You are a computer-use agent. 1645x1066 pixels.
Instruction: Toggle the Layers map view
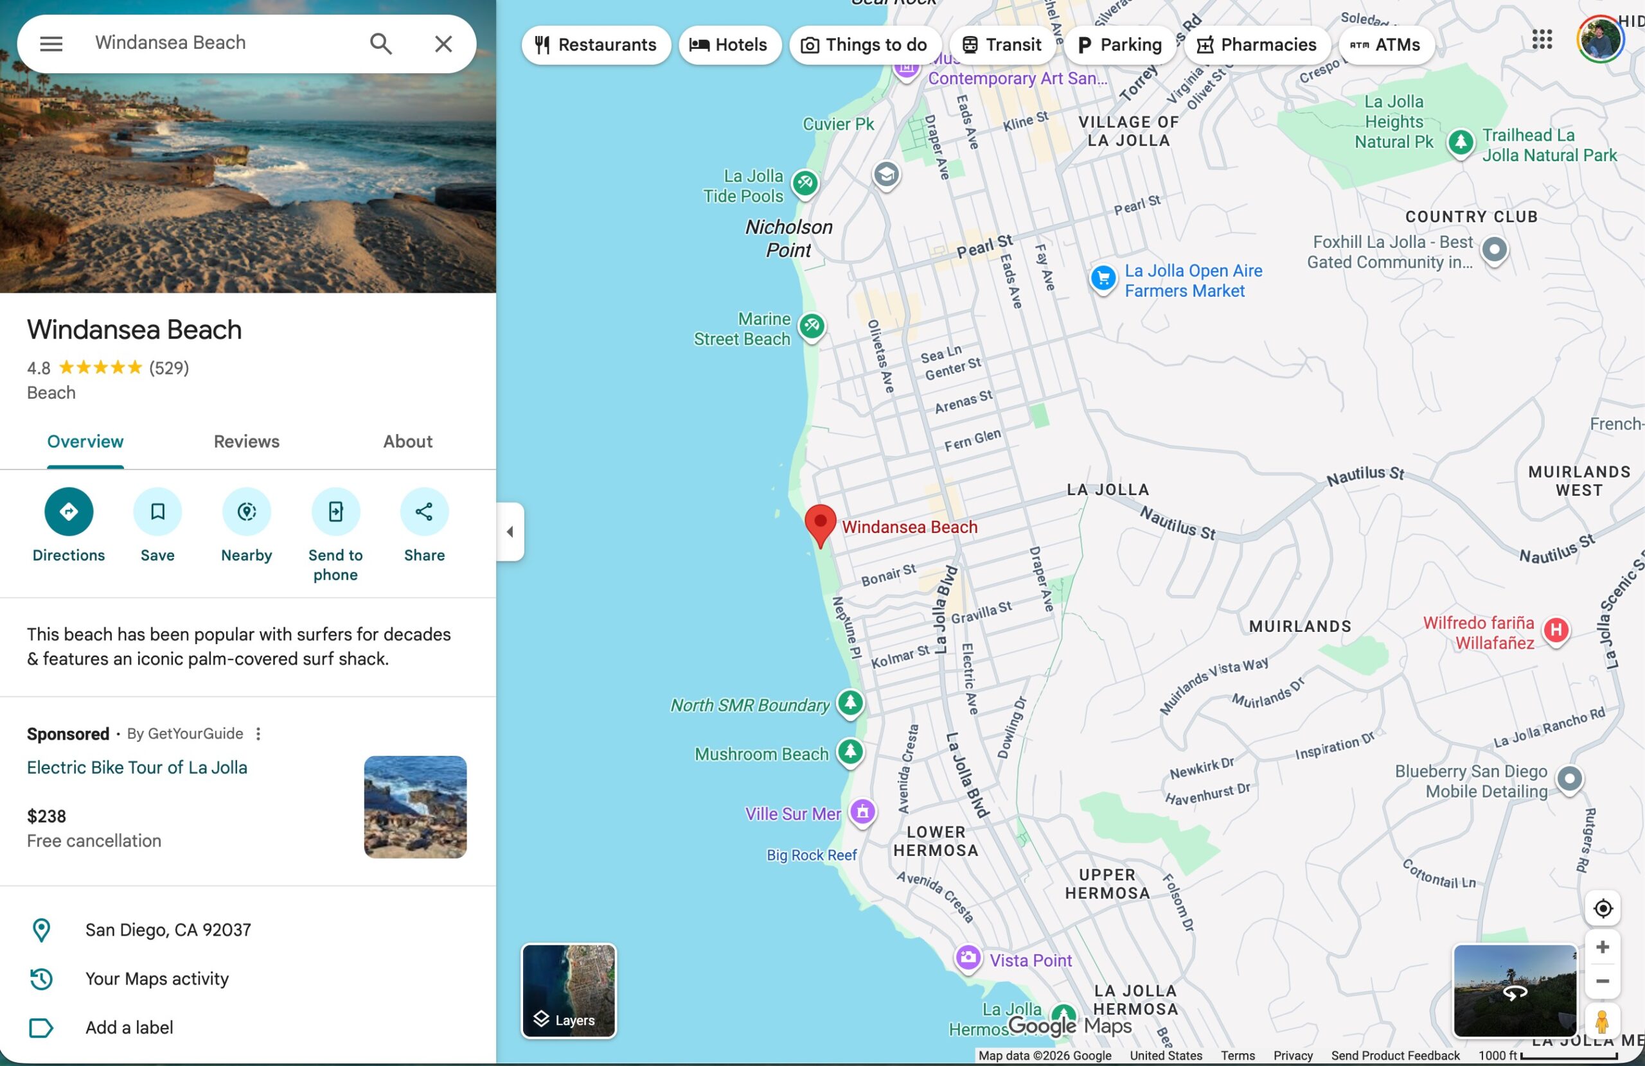pyautogui.click(x=568, y=990)
